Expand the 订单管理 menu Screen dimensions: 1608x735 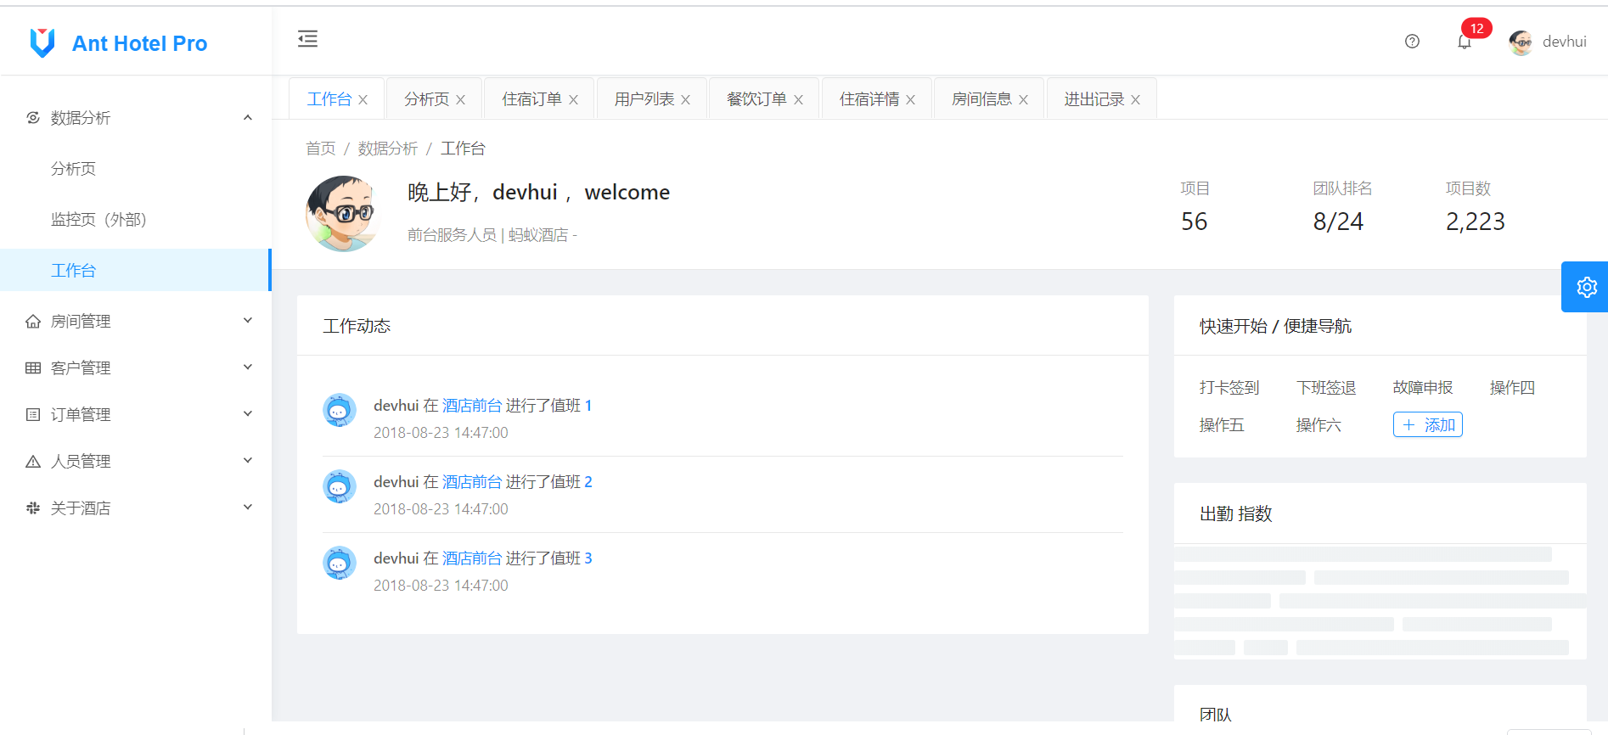click(x=248, y=414)
